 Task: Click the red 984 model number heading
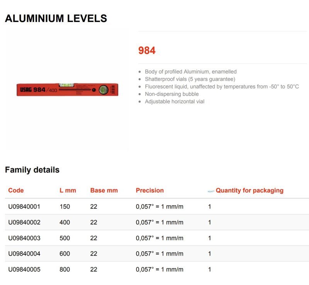[147, 50]
